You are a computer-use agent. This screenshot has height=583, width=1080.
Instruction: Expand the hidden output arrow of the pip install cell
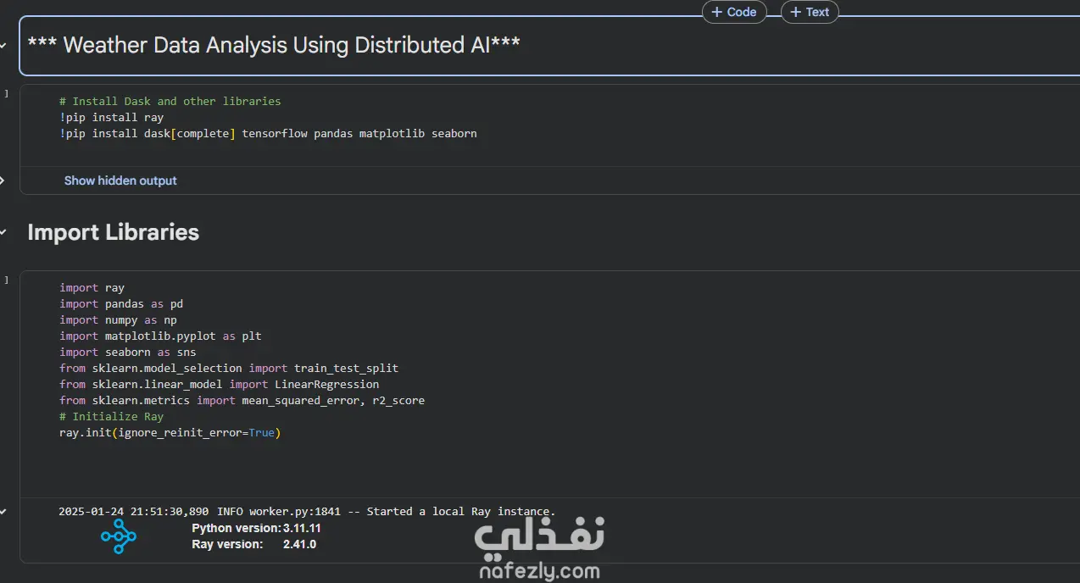pos(3,180)
